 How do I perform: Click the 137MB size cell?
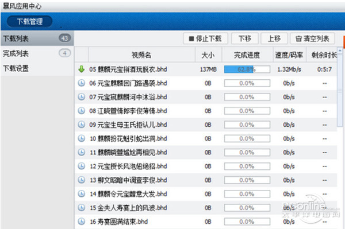(x=208, y=69)
